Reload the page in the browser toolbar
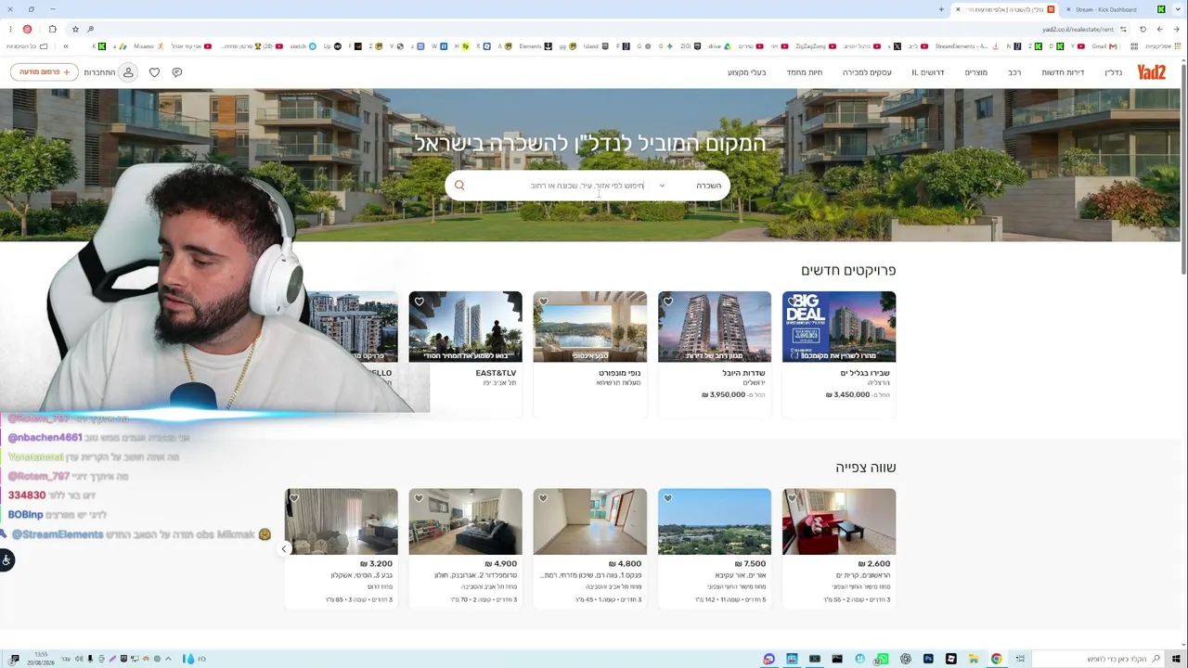Image resolution: width=1188 pixels, height=668 pixels. pos(1143,29)
